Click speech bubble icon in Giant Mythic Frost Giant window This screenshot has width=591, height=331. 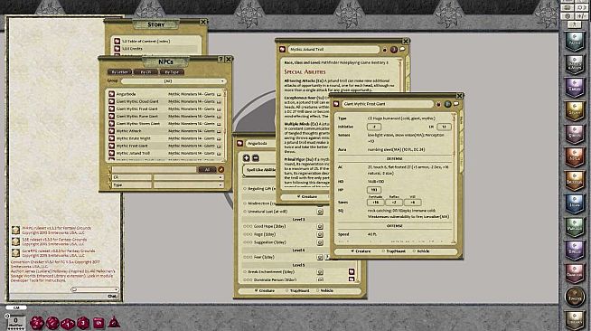coord(456,104)
